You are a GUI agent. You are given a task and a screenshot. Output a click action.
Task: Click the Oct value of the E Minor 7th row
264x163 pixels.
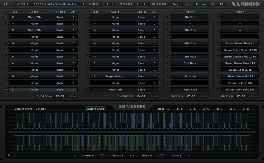coord(73,17)
